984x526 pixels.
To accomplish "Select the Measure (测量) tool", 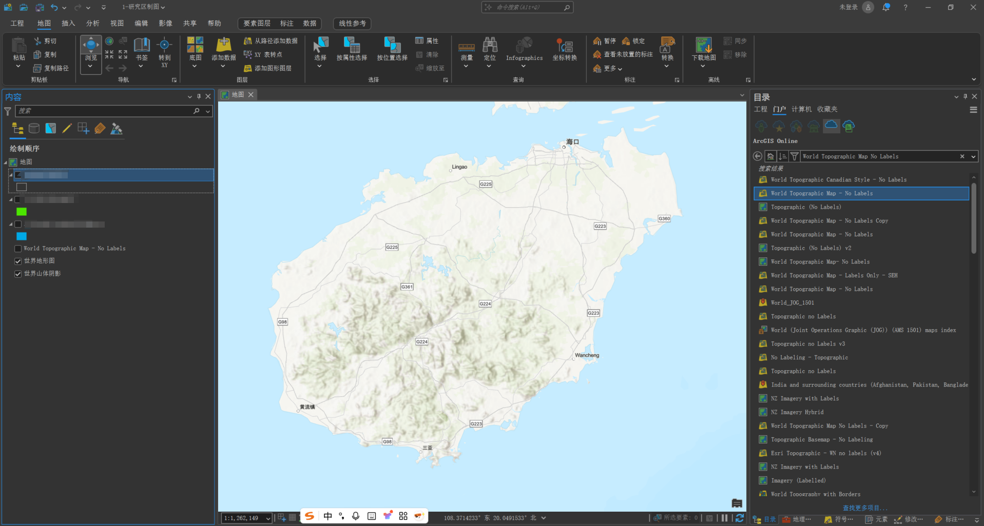I will coord(466,46).
